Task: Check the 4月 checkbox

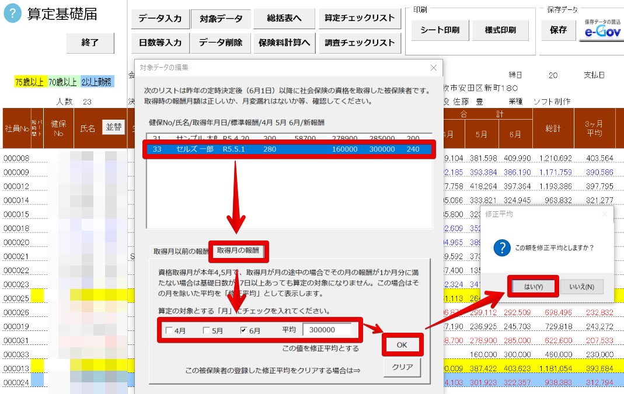Action: tap(169, 330)
